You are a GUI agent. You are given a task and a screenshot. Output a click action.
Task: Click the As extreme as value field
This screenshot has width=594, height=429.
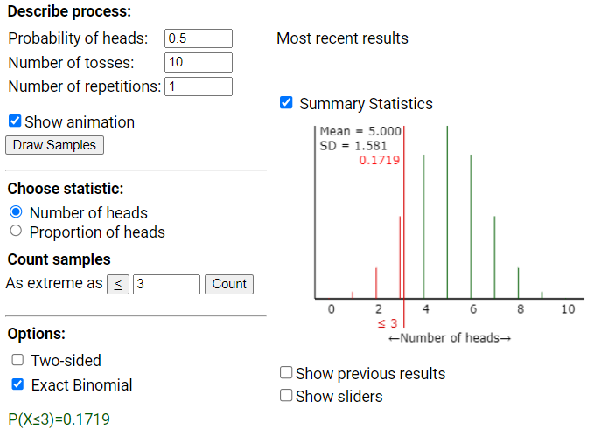(x=166, y=284)
